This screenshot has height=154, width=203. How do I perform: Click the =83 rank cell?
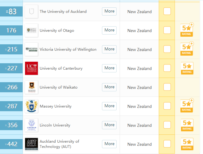pos(11,12)
